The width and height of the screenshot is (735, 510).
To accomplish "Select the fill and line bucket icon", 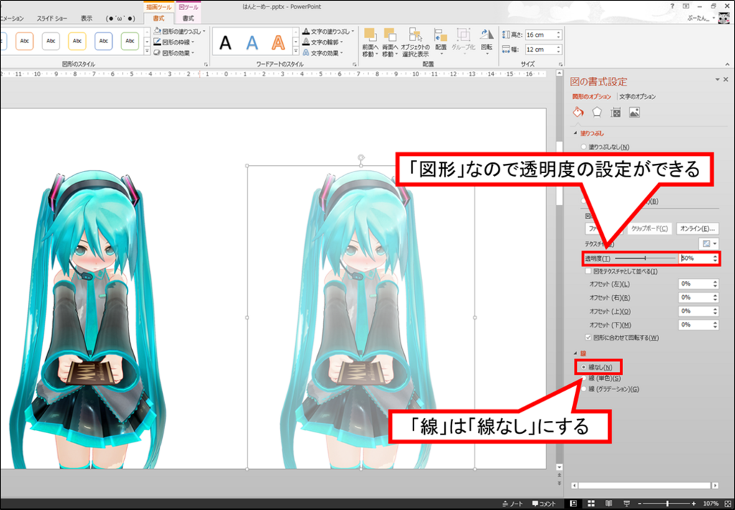I will point(578,112).
